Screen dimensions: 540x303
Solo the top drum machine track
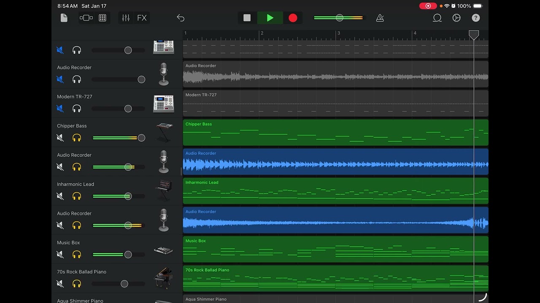click(77, 50)
